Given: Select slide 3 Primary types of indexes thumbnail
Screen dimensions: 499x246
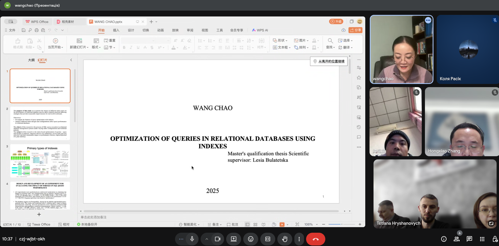Looking at the screenshot, I should (40, 161).
